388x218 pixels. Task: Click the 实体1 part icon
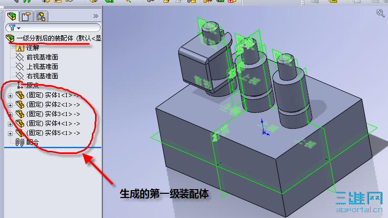point(20,95)
